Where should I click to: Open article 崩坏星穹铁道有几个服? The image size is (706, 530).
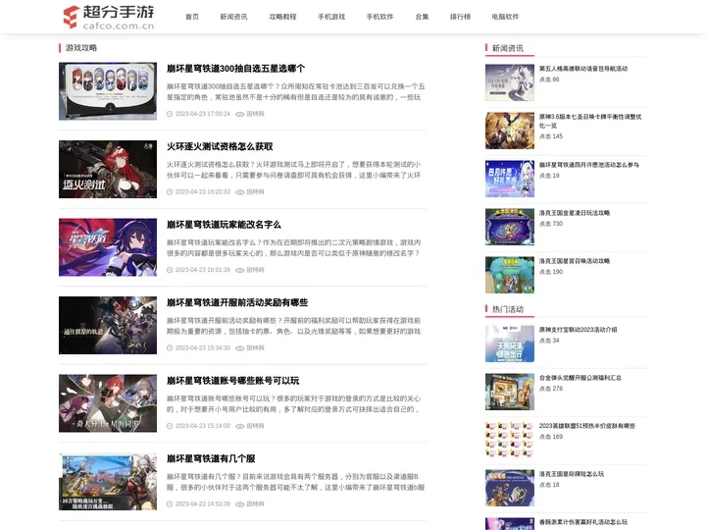[x=211, y=458]
